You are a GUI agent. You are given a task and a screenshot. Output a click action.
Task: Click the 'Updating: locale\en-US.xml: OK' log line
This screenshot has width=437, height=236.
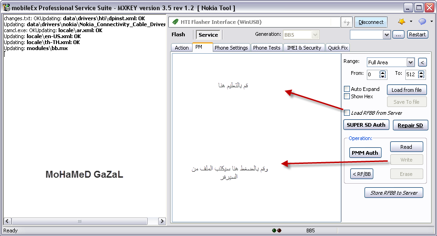point(42,36)
